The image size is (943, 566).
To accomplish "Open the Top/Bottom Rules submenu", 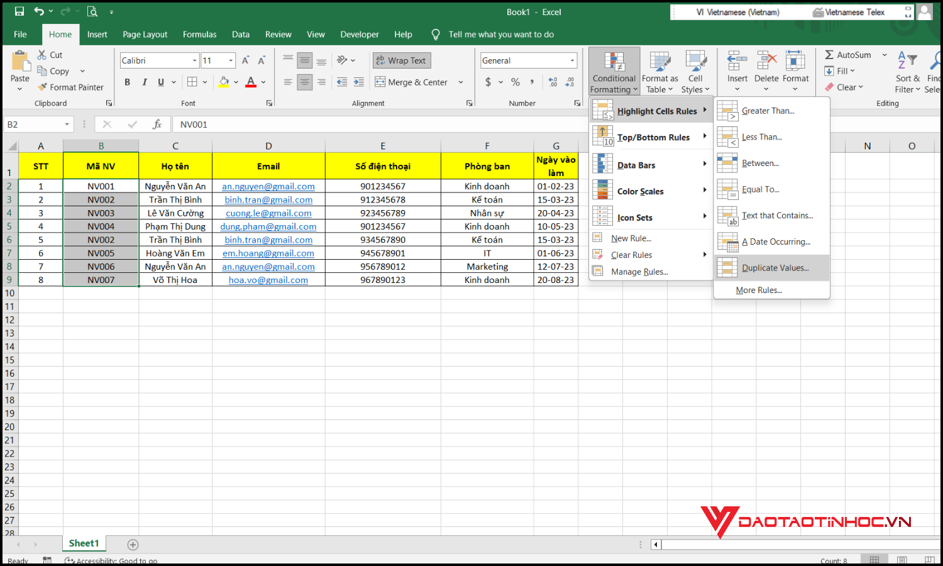I will coord(651,137).
